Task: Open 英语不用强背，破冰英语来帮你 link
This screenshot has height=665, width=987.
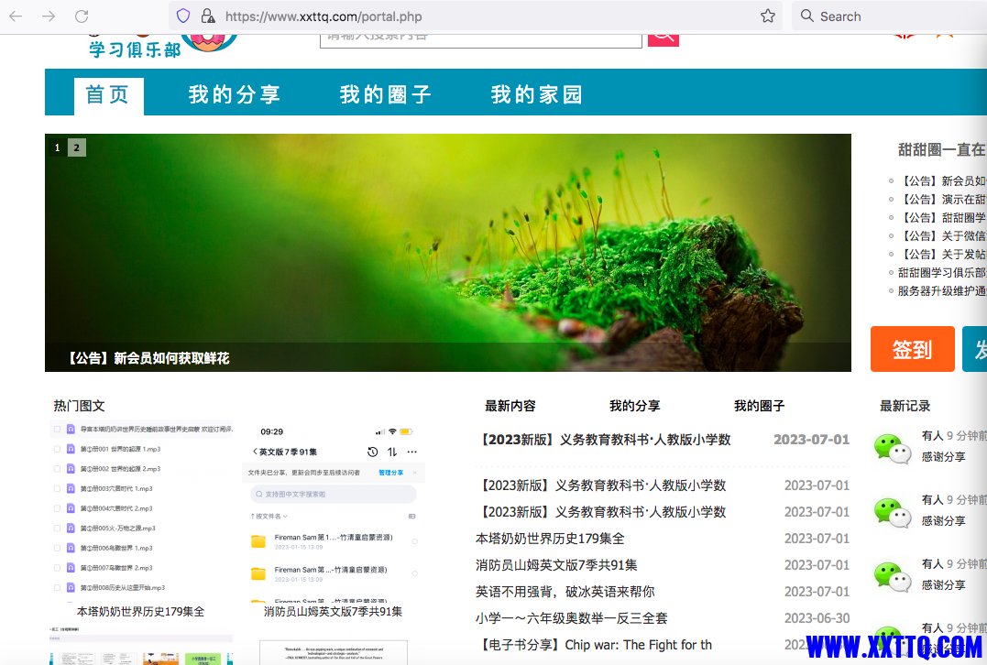Action: coord(565,592)
